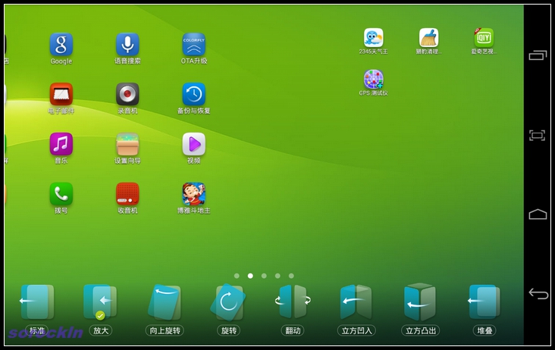The image size is (555, 350).
Task: Tap the Back navigation arrow
Action: click(538, 293)
